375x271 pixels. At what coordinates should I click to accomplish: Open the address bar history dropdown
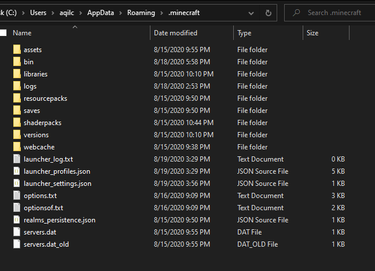pos(251,13)
